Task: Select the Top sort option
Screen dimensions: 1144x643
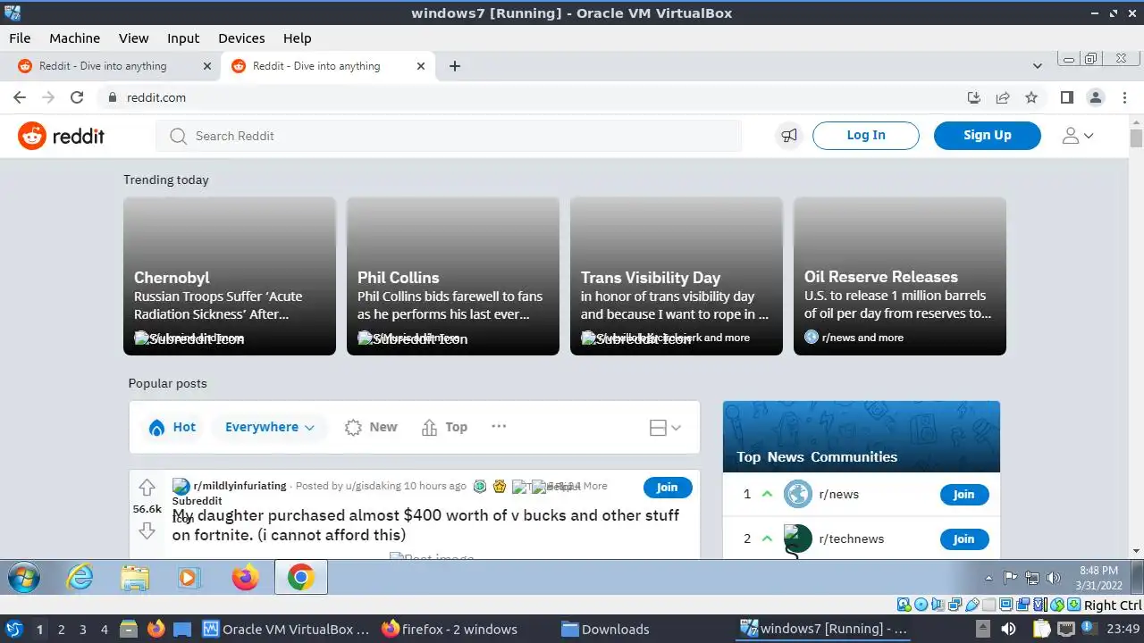Action: point(444,427)
